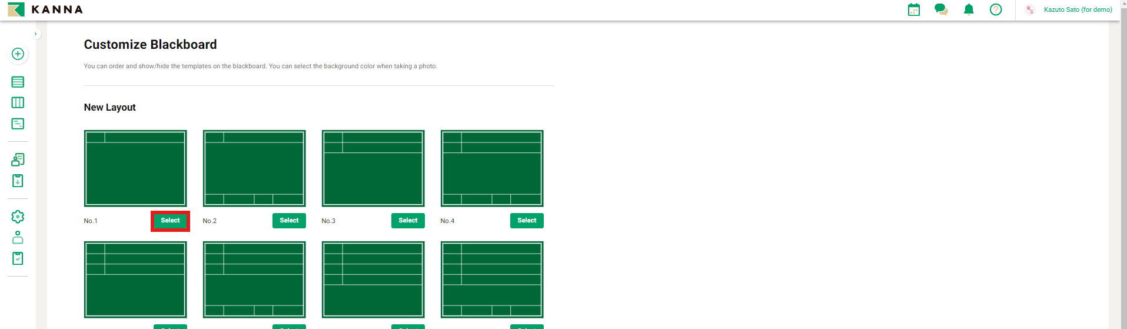This screenshot has height=329, width=1127.
Task: Select blackboard layout No.2
Action: pos(289,221)
